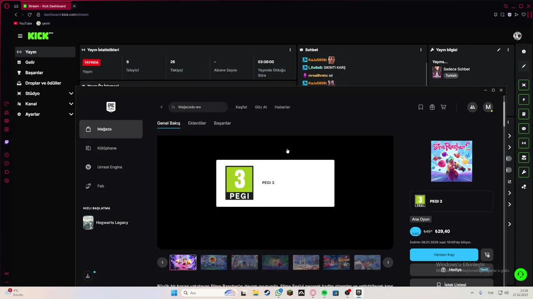Open Göz At in Epic top navigation
This screenshot has width=533, height=299.
click(x=261, y=107)
